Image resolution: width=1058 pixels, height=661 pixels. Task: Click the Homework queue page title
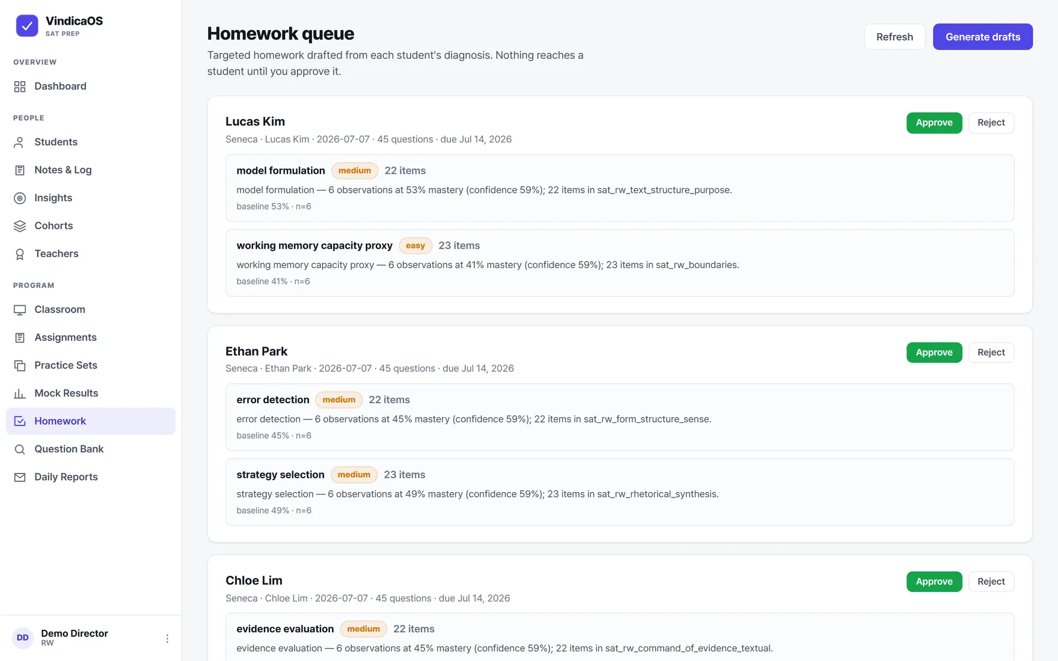click(281, 34)
